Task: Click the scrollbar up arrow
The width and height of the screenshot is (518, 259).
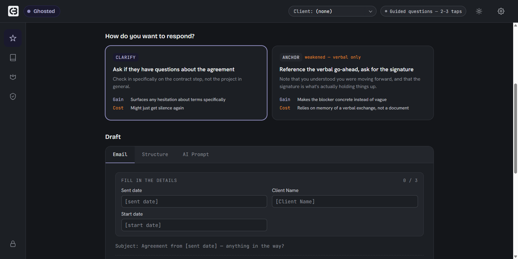Action: click(x=515, y=25)
